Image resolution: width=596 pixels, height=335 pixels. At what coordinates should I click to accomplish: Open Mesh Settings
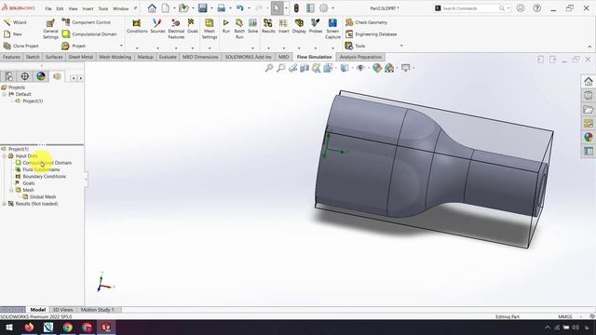tap(210, 29)
